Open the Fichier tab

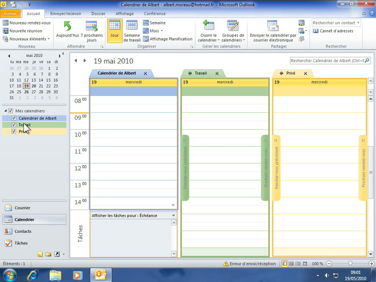pos(10,14)
